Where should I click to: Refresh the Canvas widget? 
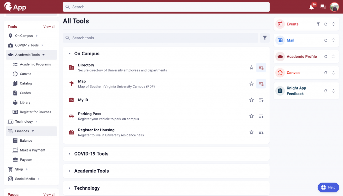[x=326, y=73]
